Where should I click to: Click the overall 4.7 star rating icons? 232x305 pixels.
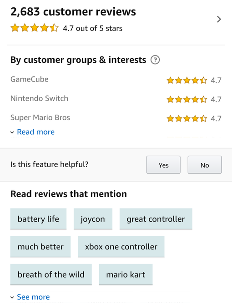[x=35, y=28]
